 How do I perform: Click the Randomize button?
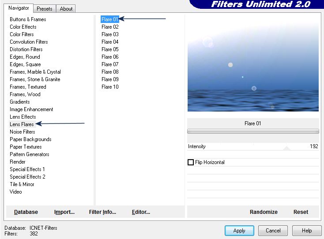(x=264, y=212)
